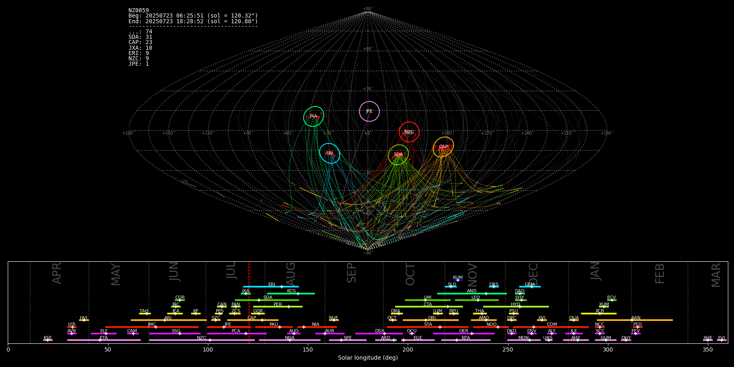This screenshot has width=734, height=367.
Task: Click the QUA shower bar in timeline
Action: pyautogui.click(x=574, y=320)
